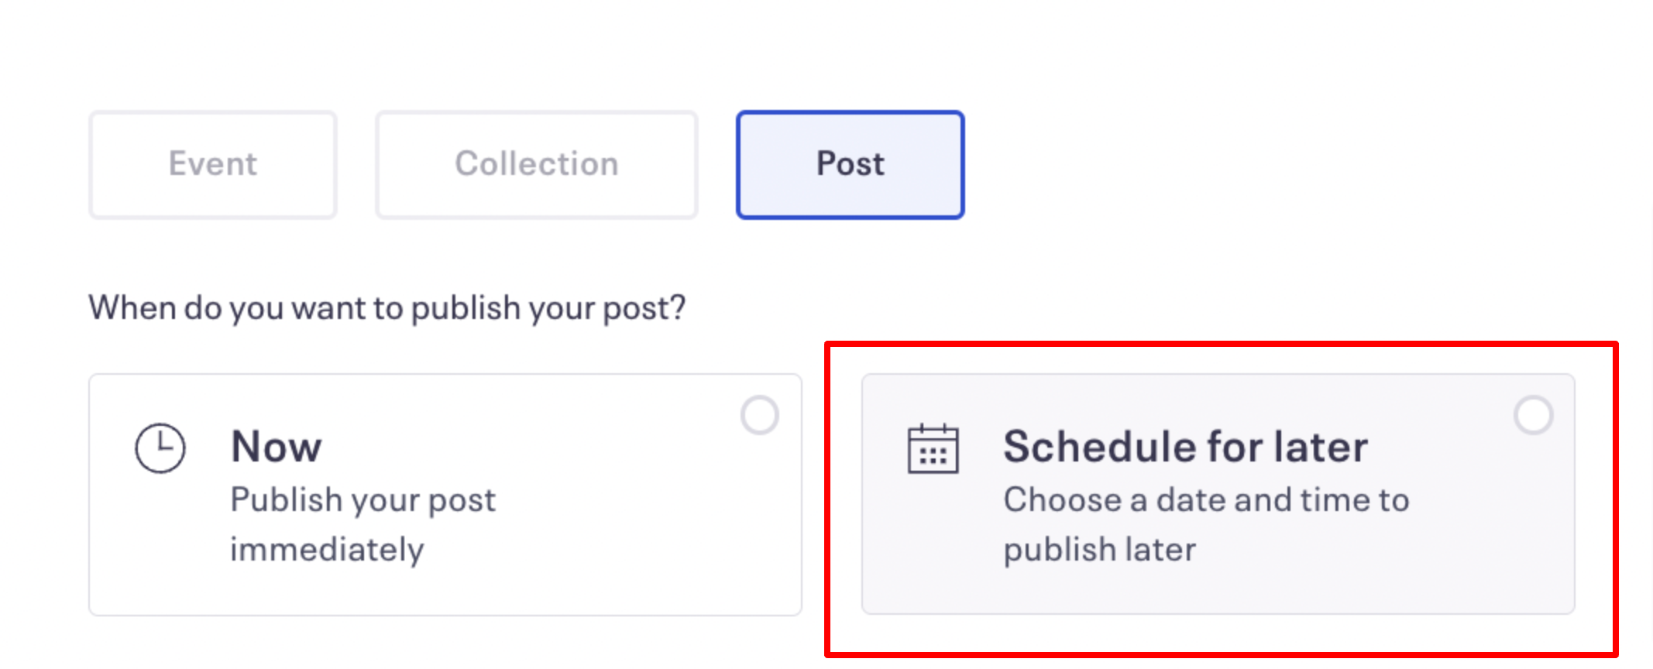
Task: Switch to the Event tab
Action: click(x=213, y=164)
